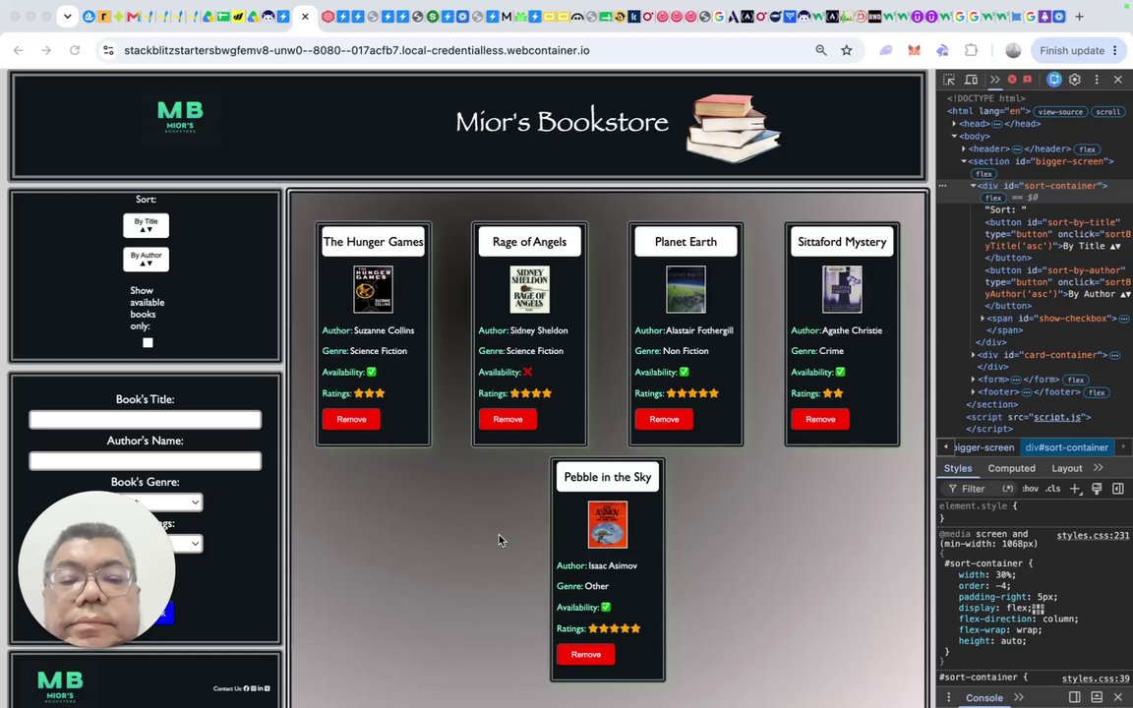Open the styles.css:231 source link

(x=1093, y=535)
